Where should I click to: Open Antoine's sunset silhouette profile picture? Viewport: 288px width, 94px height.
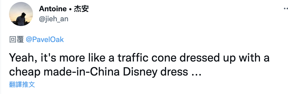(x=21, y=14)
